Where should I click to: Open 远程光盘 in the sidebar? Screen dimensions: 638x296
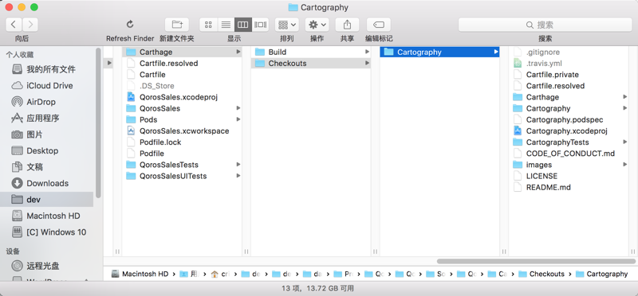click(35, 266)
